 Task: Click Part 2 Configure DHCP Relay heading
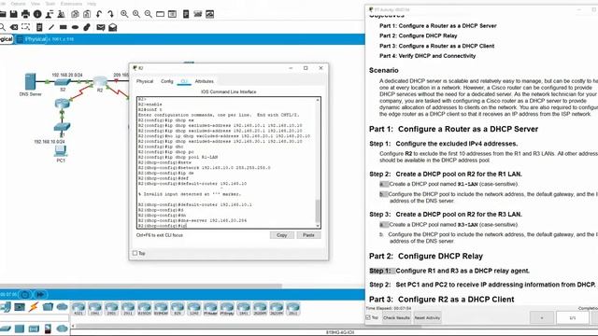point(426,256)
